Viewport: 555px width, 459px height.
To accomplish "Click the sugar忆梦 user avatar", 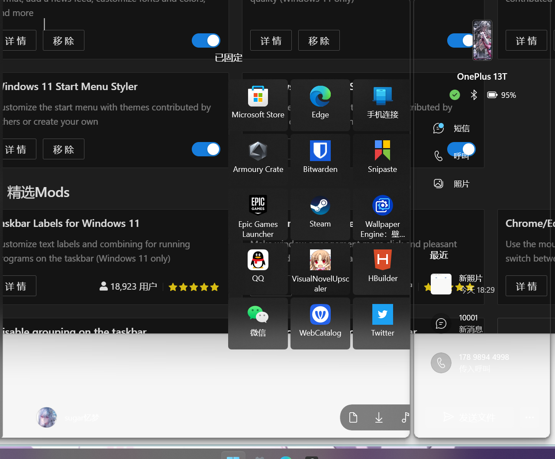I will pyautogui.click(x=47, y=417).
